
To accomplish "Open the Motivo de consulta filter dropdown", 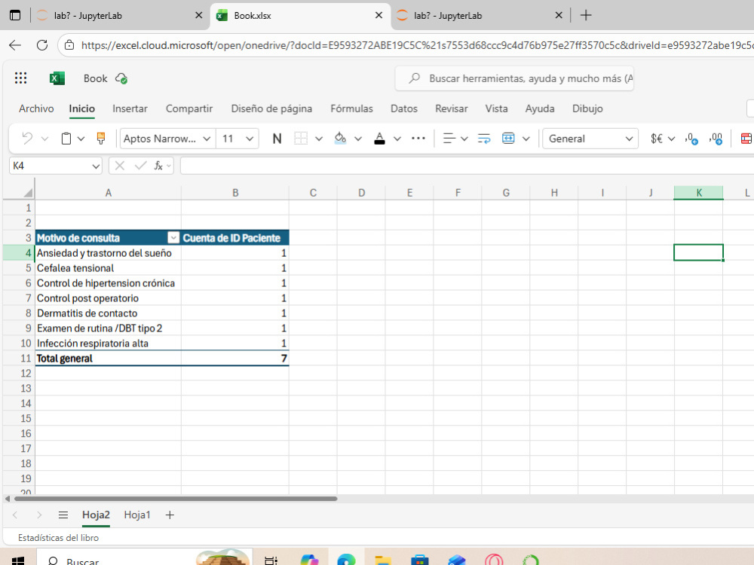I will pyautogui.click(x=173, y=238).
